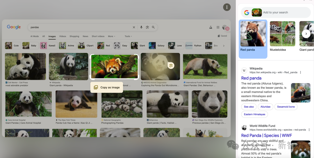Open the Google account avatar
314x158 pixels.
pos(225,27)
